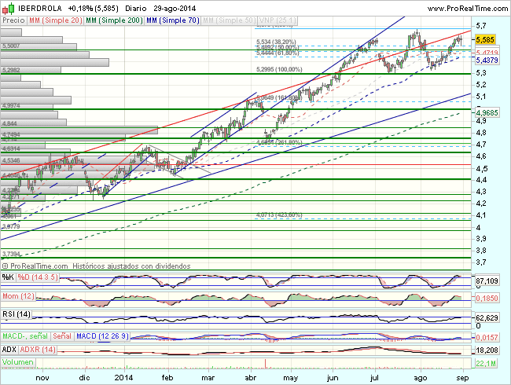The image size is (511, 385).
Task: Click the RSI (14) indicator label
Action: click(x=18, y=316)
